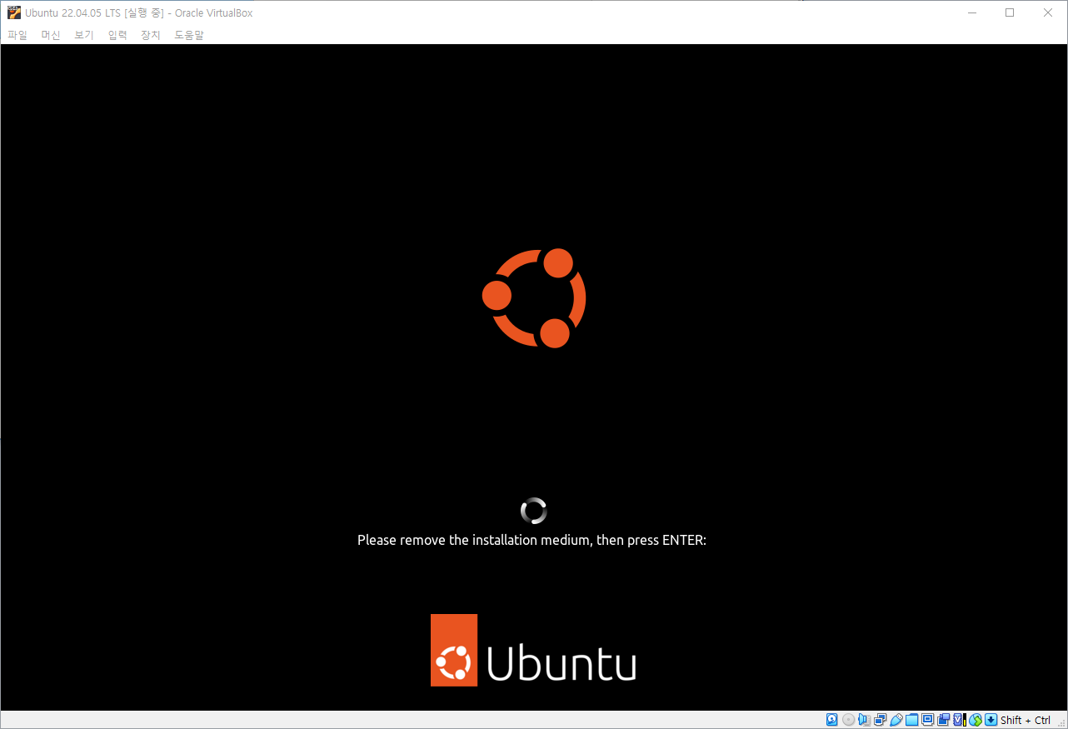
Task: Click the mouse integration status icon
Action: 975,720
